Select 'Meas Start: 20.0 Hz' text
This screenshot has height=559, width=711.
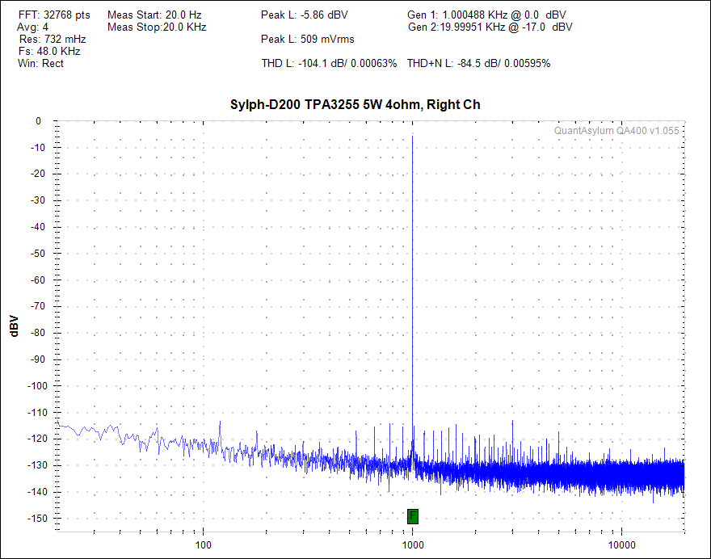click(x=154, y=15)
